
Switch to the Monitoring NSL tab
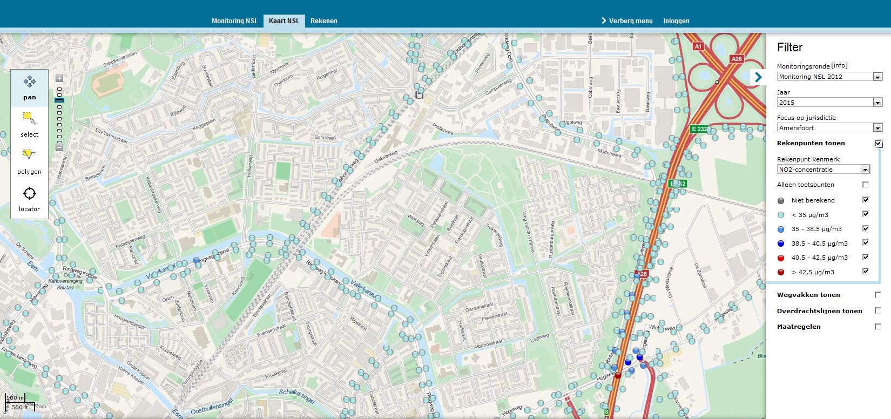click(x=235, y=21)
